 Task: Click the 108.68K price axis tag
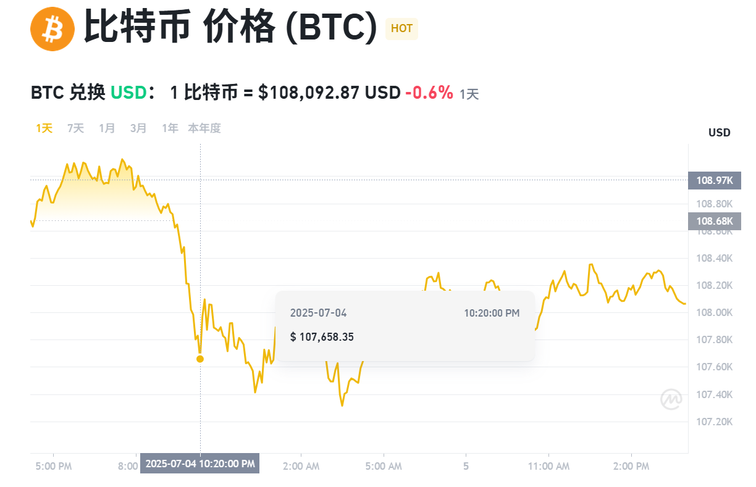pos(714,221)
